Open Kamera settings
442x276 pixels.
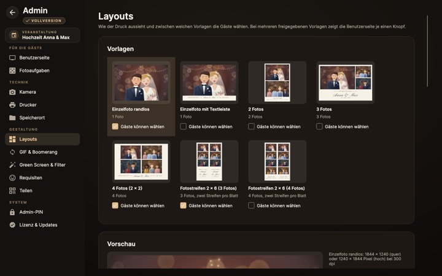42,92
